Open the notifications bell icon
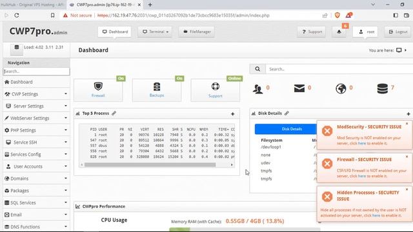 [x=339, y=32]
